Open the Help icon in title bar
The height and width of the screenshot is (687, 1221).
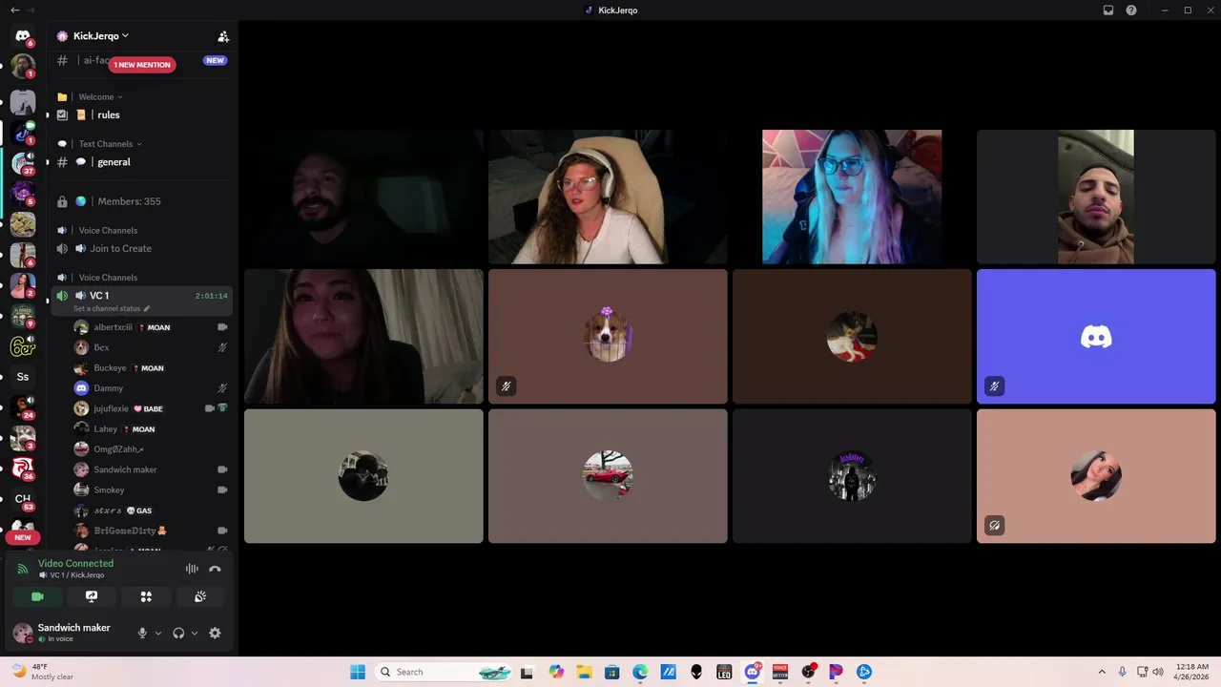(1131, 10)
